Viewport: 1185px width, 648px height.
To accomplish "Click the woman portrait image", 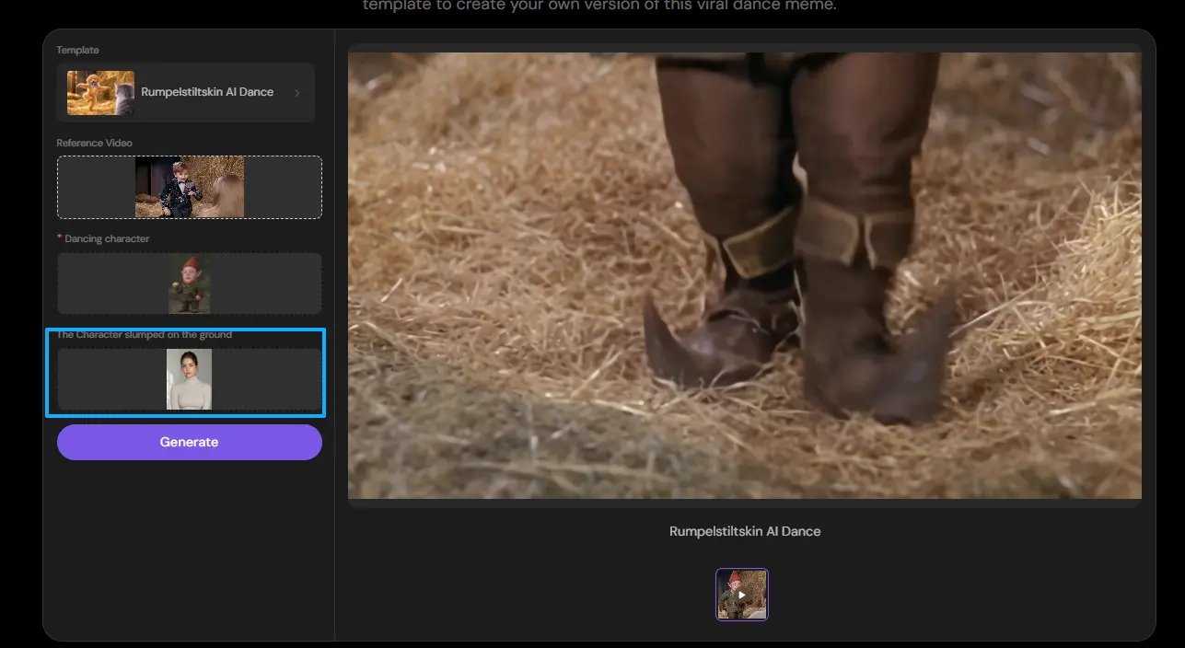I will [190, 379].
